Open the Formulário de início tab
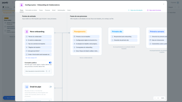Viewport: 182px width, 102px height. pos(31,10)
